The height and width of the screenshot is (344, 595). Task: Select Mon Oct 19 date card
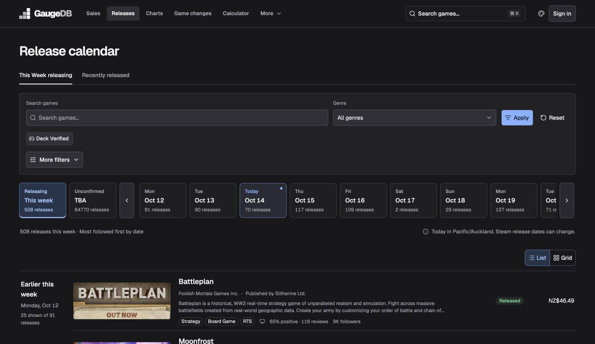[514, 200]
